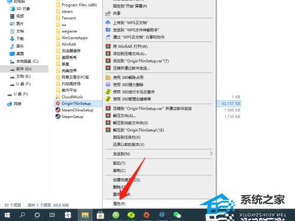Viewport: 295px width, 221px height.
Task: Open 网络 in the navigation pane
Action: coord(14,104)
